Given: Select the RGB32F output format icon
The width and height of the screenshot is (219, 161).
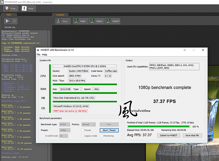Looking at the screenshot, I should (x=113, y=21).
